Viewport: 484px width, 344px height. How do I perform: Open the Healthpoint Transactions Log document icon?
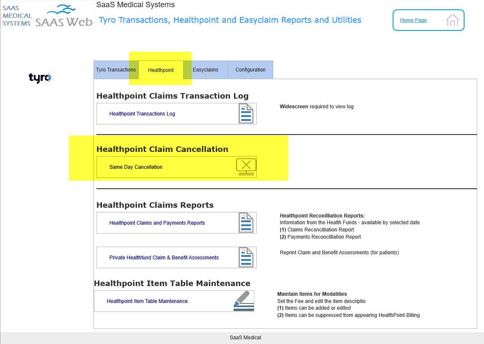[246, 114]
